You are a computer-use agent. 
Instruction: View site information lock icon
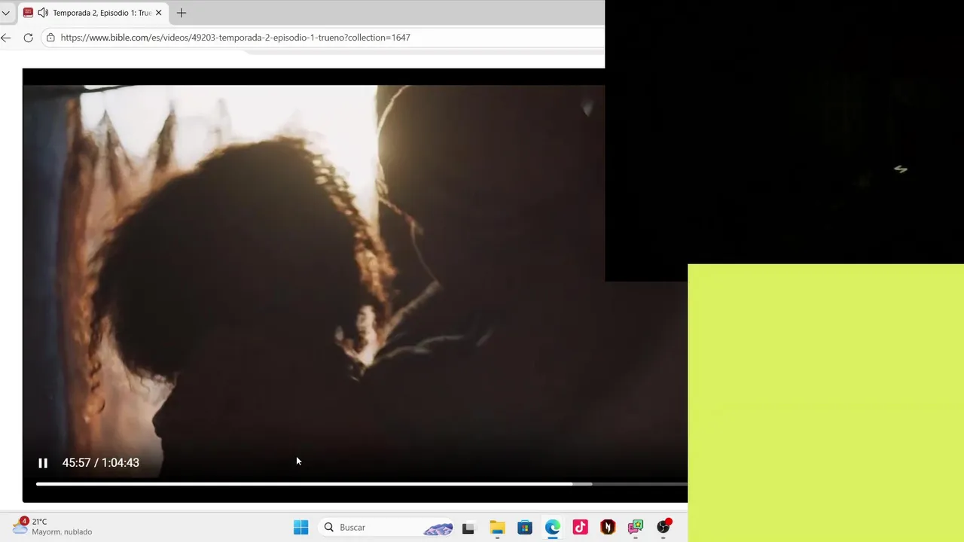coord(50,38)
